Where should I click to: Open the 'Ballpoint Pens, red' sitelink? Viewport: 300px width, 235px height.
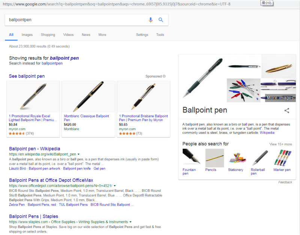point(42,205)
